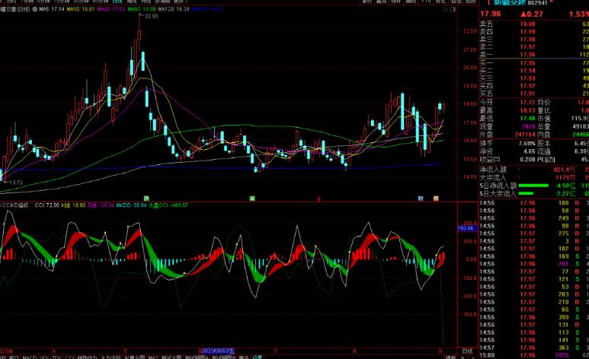This screenshot has height=359, width=589.
Task: Open the 叠加 overlay button
Action: point(382,2)
